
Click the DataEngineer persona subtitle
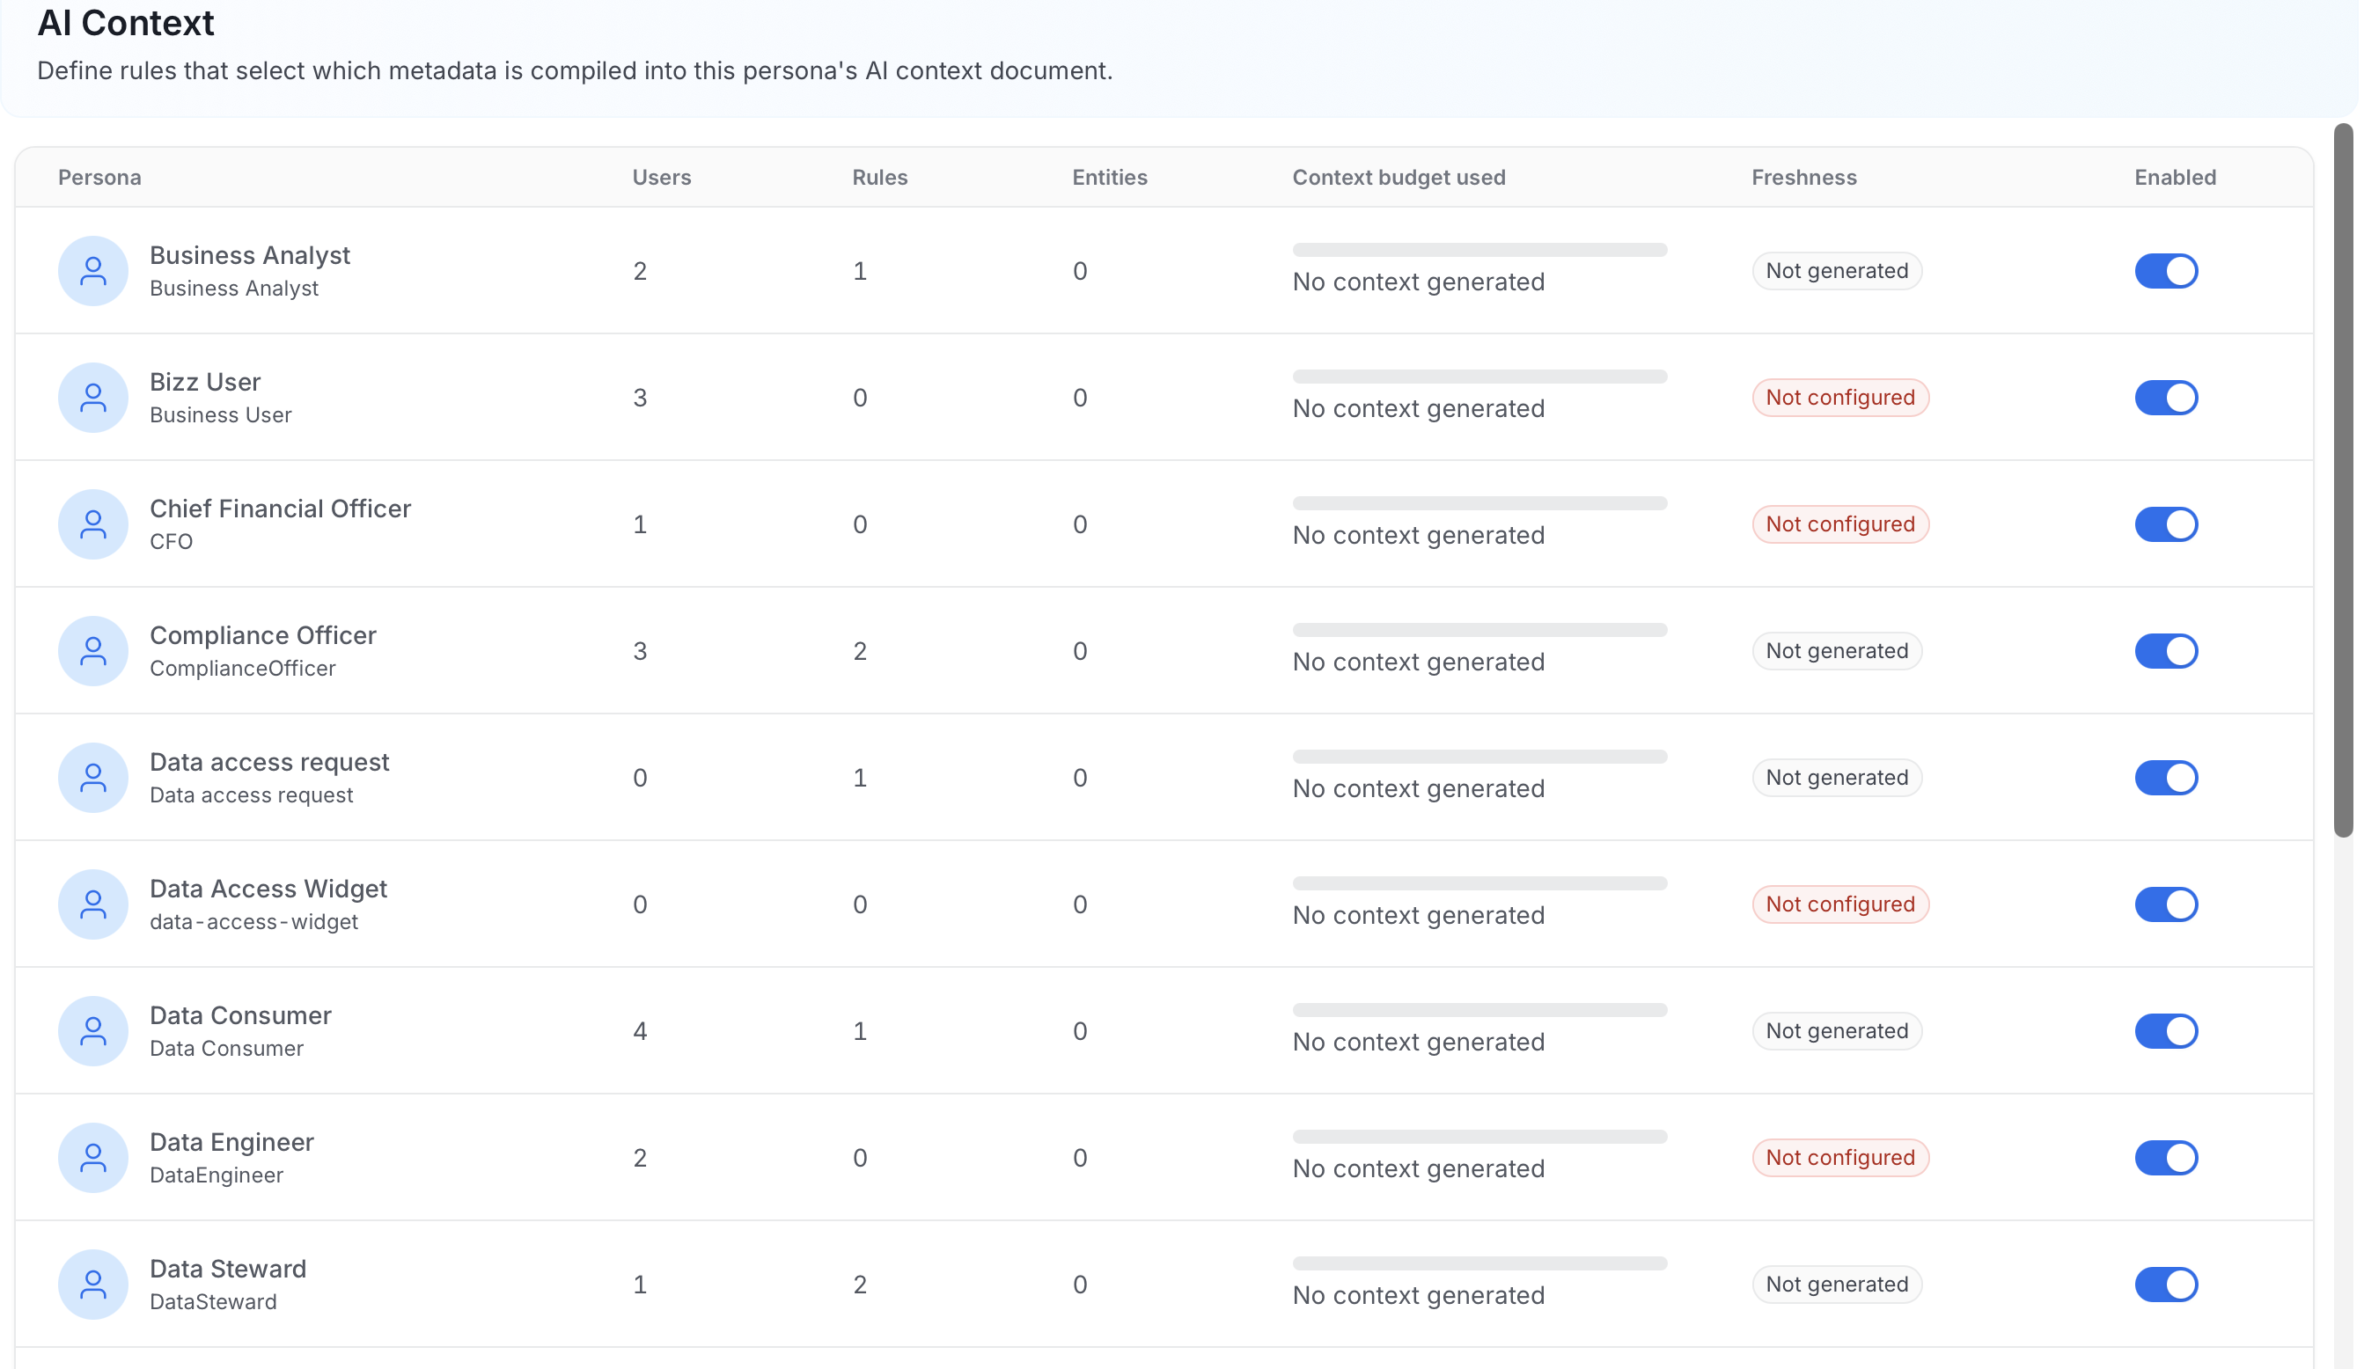coord(217,1175)
